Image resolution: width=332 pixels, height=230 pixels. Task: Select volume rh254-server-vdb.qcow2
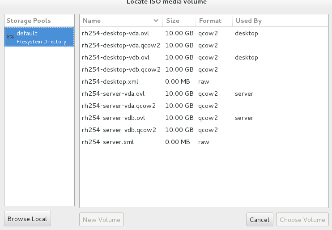(x=204, y=130)
